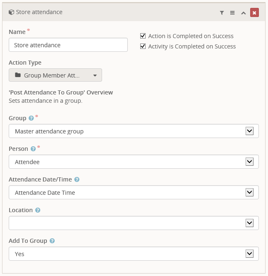Open the Group dropdown showing Master attendance group
This screenshot has height=276, width=268.
point(134,131)
